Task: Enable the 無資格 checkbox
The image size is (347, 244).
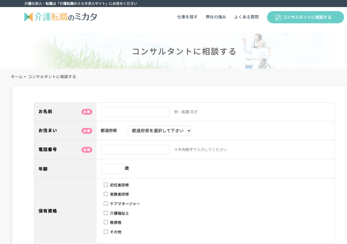Action: pos(106,222)
